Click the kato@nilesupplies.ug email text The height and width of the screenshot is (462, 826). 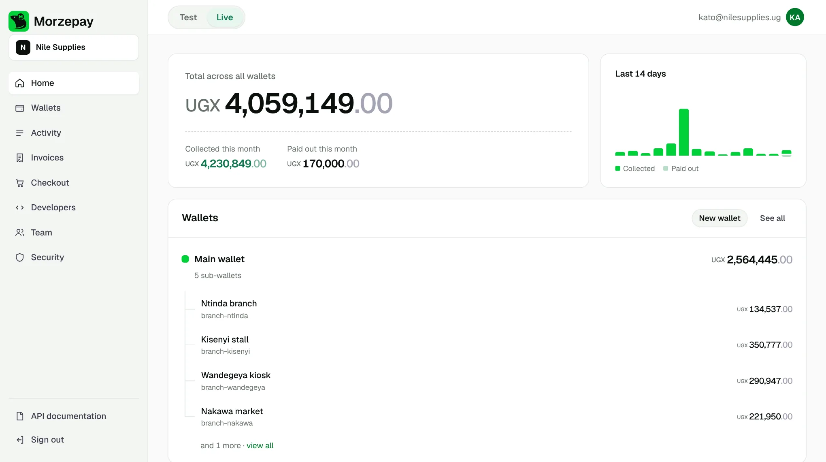(739, 17)
